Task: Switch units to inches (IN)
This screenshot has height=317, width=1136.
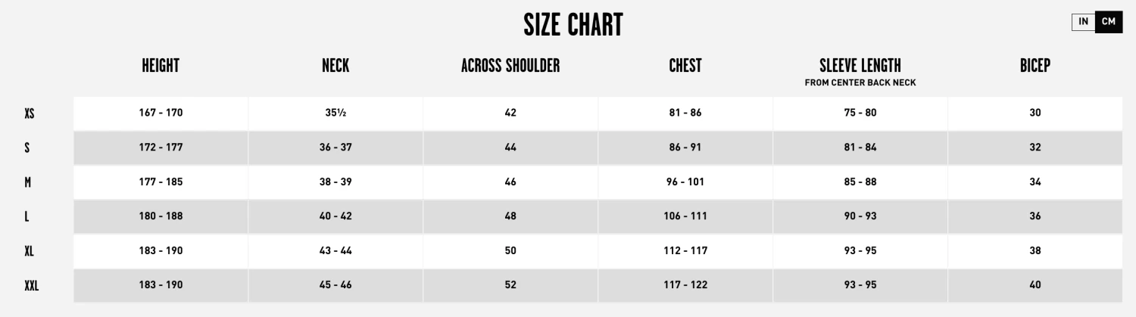Action: 1084,22
